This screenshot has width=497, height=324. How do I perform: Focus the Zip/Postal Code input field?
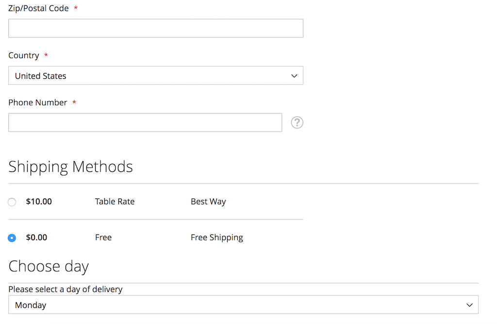pyautogui.click(x=155, y=29)
